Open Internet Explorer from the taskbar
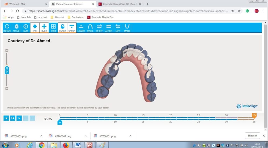The height and width of the screenshot is (148, 268). (30, 145)
